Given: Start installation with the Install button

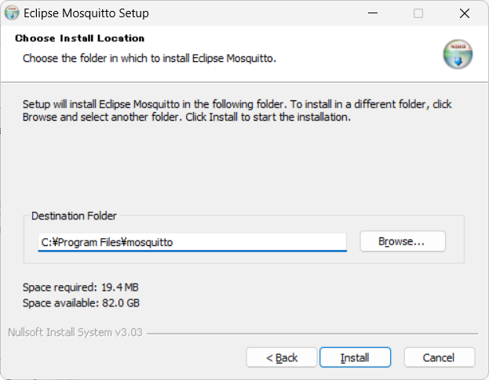Looking at the screenshot, I should coord(355,357).
